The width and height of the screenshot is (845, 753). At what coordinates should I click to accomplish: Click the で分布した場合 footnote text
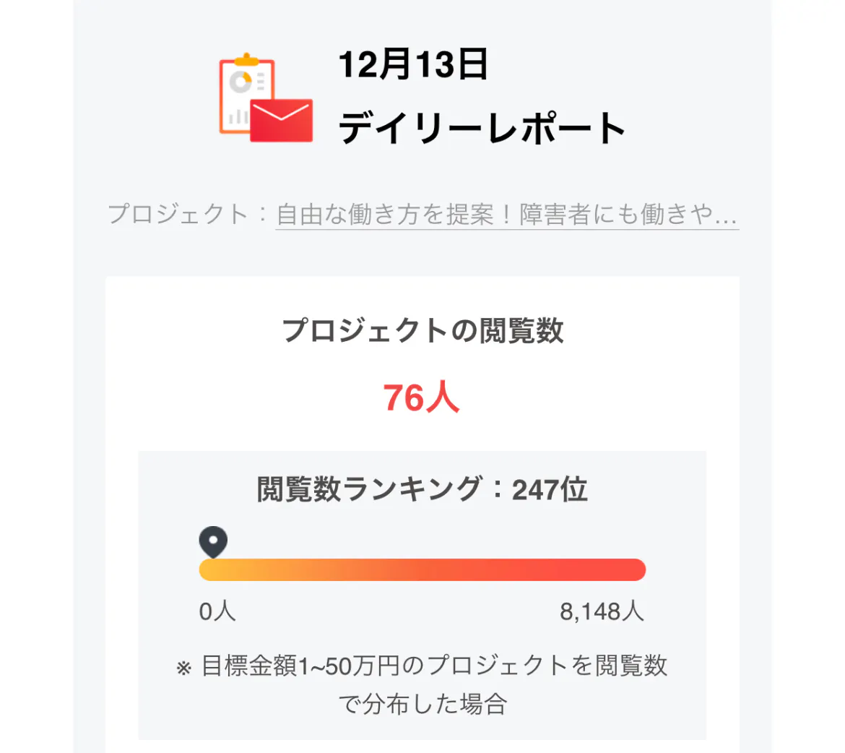tap(422, 703)
